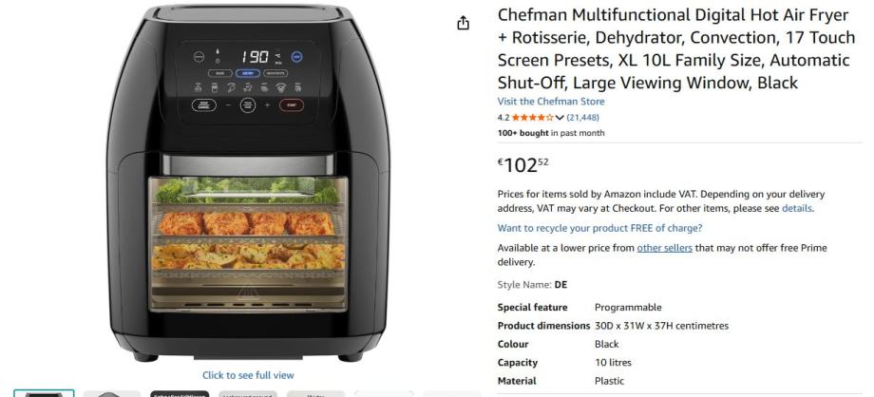Click the 4.2 rating number
Screen dimensions: 874x397
coord(503,118)
